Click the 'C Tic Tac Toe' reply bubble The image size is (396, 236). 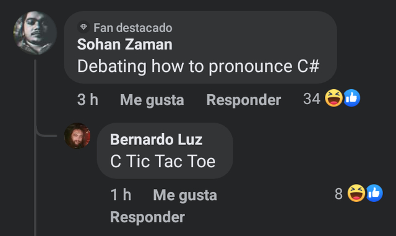click(x=165, y=151)
